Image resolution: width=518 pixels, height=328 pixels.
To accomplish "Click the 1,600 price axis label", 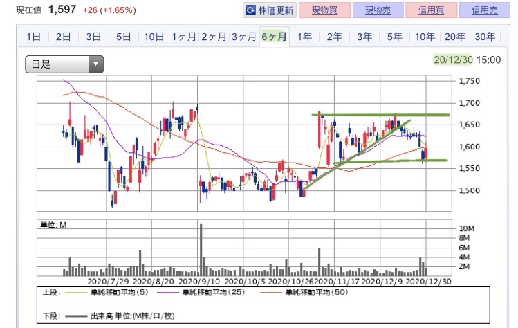I will (x=469, y=147).
